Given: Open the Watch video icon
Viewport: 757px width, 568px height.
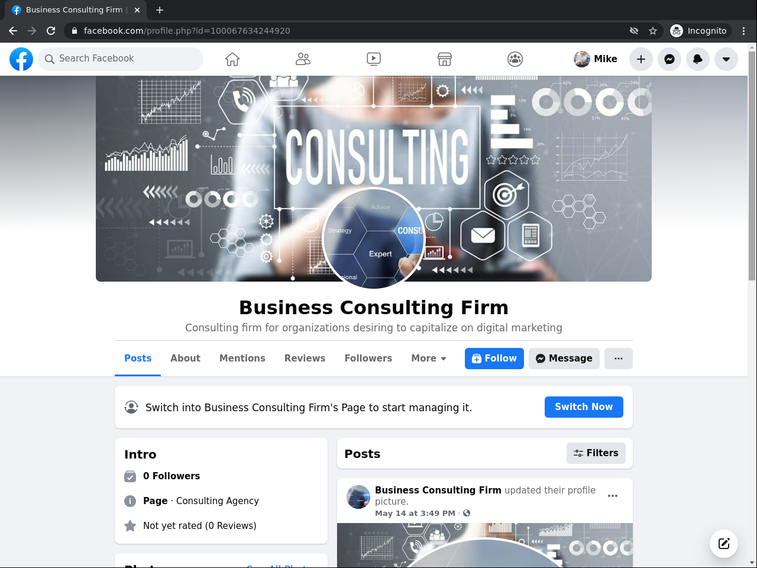Looking at the screenshot, I should tap(374, 59).
